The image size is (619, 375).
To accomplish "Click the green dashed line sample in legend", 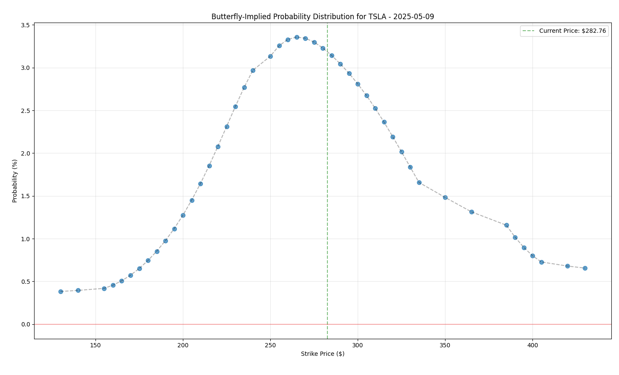I will [529, 31].
